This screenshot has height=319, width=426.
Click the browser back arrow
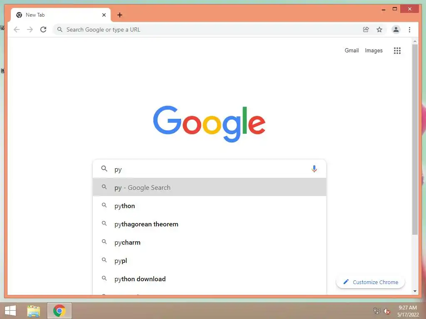17,29
